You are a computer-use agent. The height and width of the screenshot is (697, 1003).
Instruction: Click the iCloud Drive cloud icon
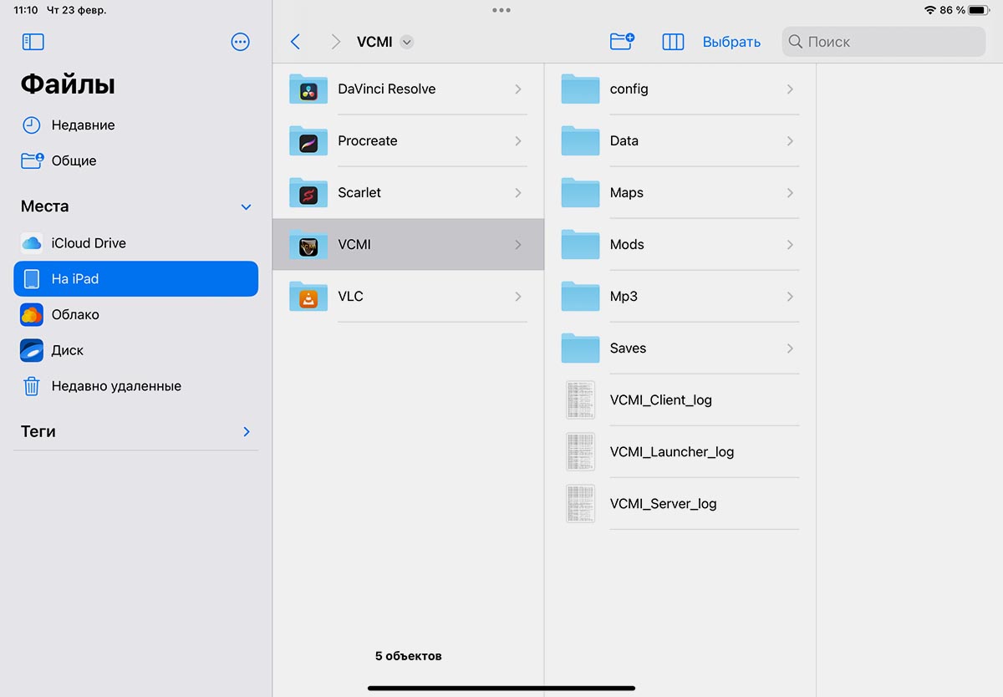[32, 243]
